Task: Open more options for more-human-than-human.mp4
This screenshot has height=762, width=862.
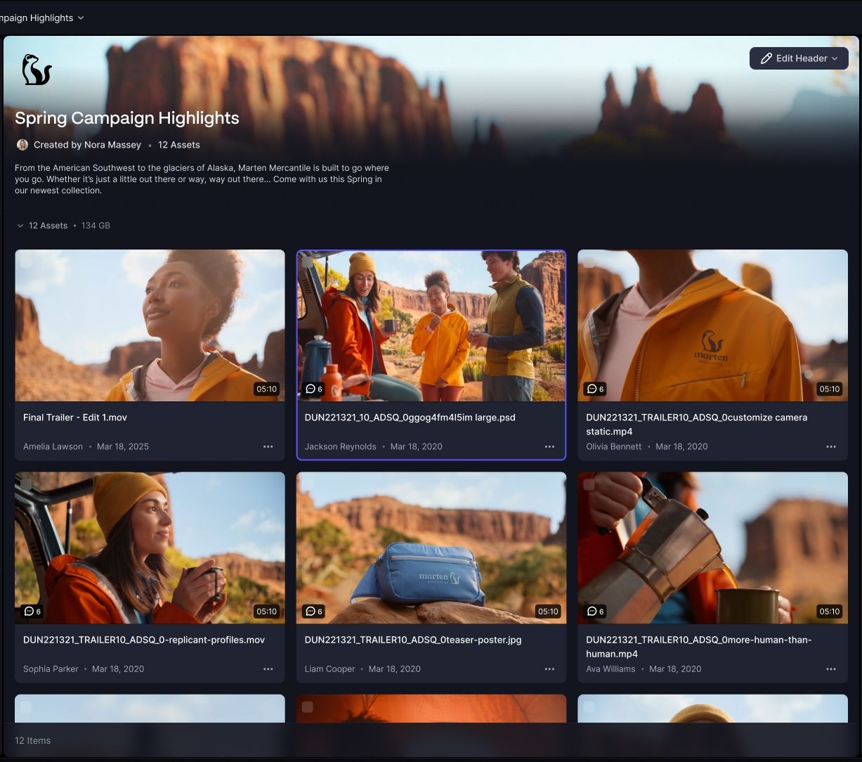Action: (831, 669)
